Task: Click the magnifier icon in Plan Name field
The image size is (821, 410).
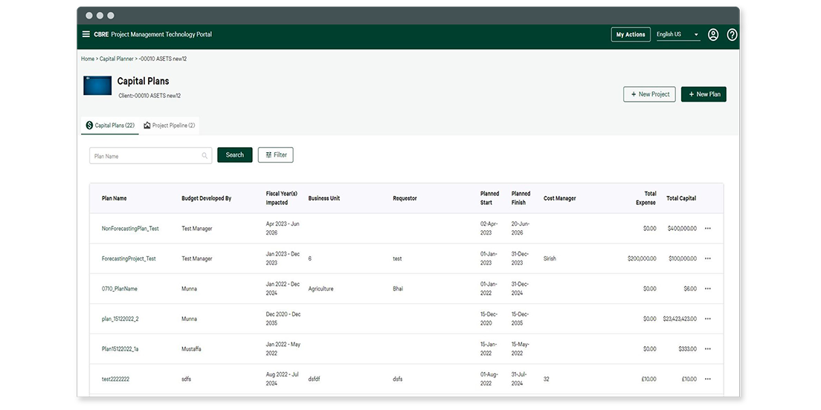Action: tap(205, 156)
